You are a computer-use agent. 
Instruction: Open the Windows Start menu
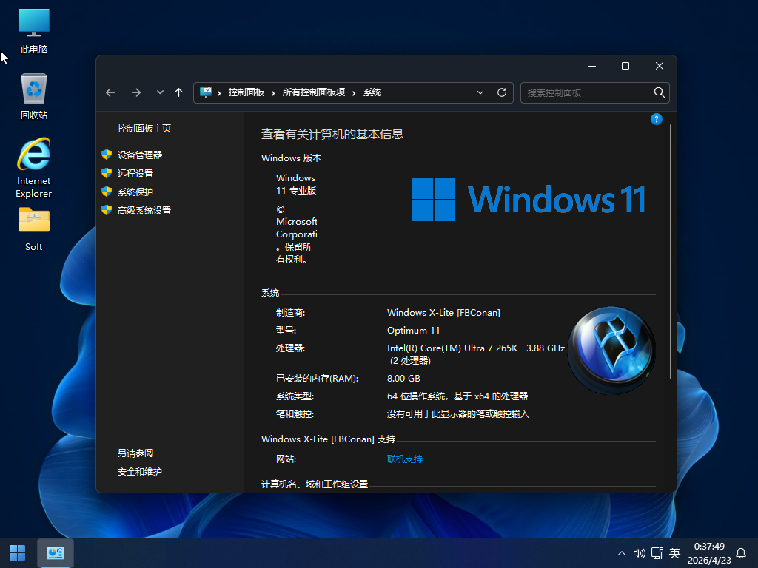coord(18,553)
